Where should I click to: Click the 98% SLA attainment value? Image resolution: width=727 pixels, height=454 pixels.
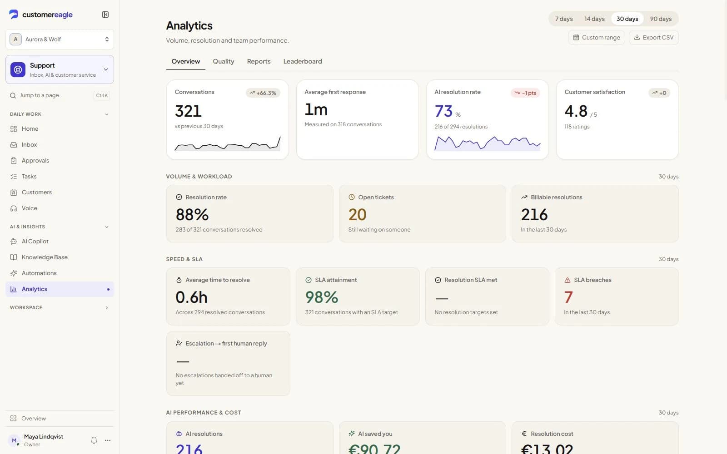pyautogui.click(x=322, y=297)
